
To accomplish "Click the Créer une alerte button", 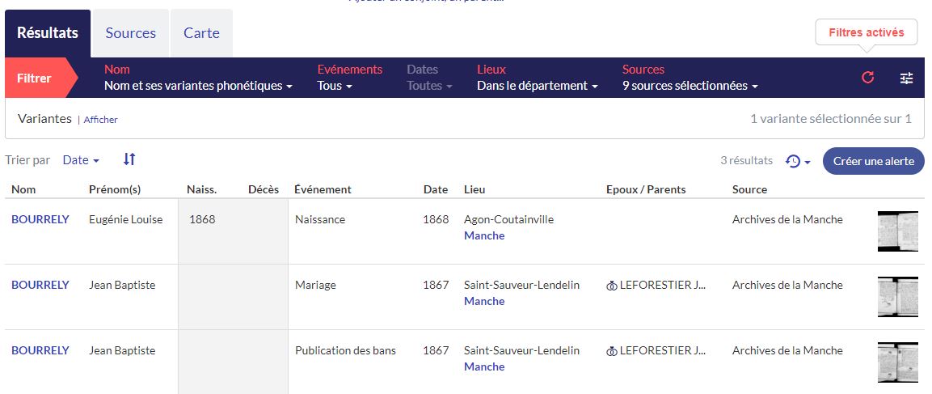I will coord(873,161).
